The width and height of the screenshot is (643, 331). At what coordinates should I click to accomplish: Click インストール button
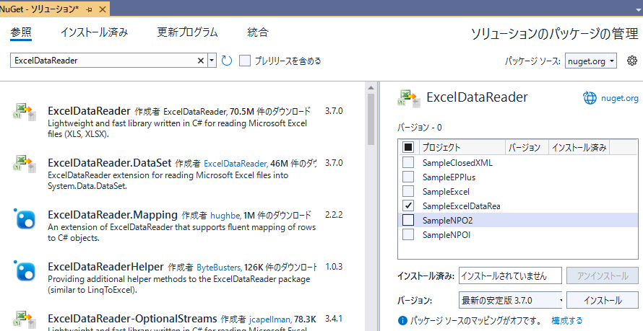(x=603, y=300)
